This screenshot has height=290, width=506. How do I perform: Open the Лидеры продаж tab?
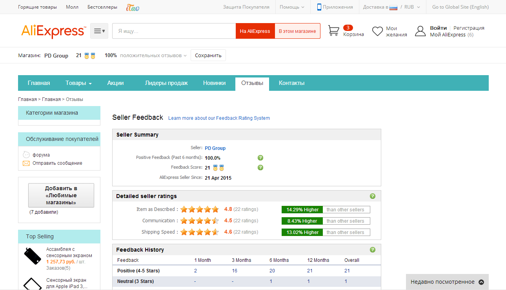pyautogui.click(x=166, y=83)
